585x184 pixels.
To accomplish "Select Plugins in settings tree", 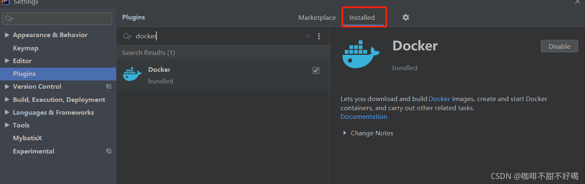I will pyautogui.click(x=58, y=74).
